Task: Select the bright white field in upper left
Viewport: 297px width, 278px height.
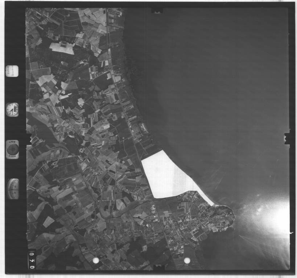Action: [x=62, y=48]
